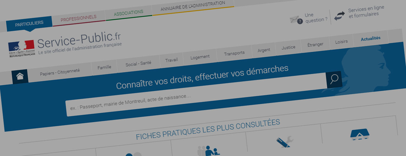This screenshot has height=156, width=406.
Task: Open the envelope question icon
Action: click(x=296, y=20)
